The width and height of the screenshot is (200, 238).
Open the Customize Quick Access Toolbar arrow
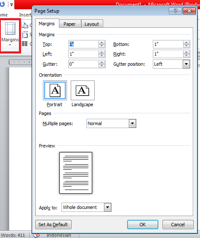point(11,5)
